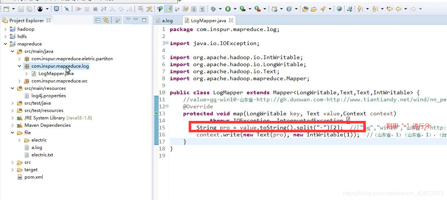Click the Save All icon

click(x=29, y=9)
